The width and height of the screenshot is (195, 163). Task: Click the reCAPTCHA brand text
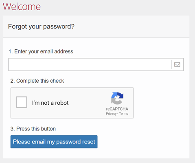pos(117,109)
